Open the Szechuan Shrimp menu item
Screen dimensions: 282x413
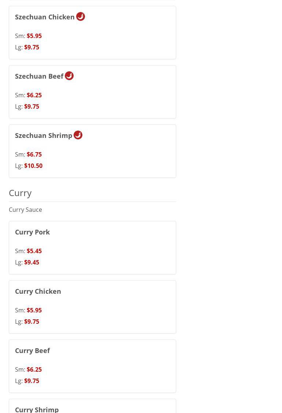44,136
